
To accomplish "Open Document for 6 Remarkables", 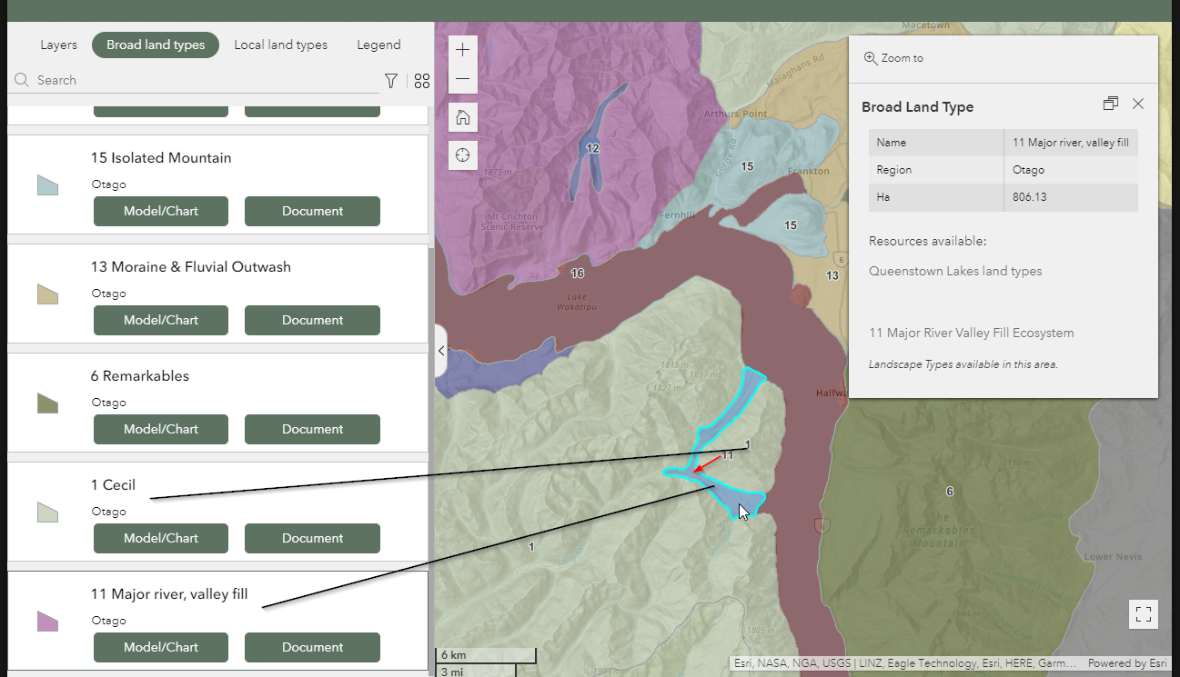I will (x=312, y=429).
